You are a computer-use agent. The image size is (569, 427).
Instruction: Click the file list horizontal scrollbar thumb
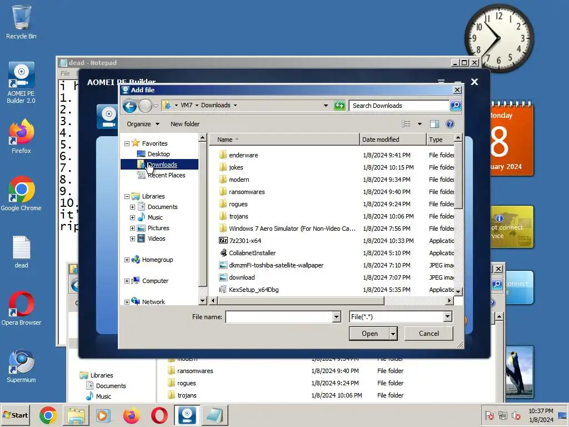tap(301, 301)
